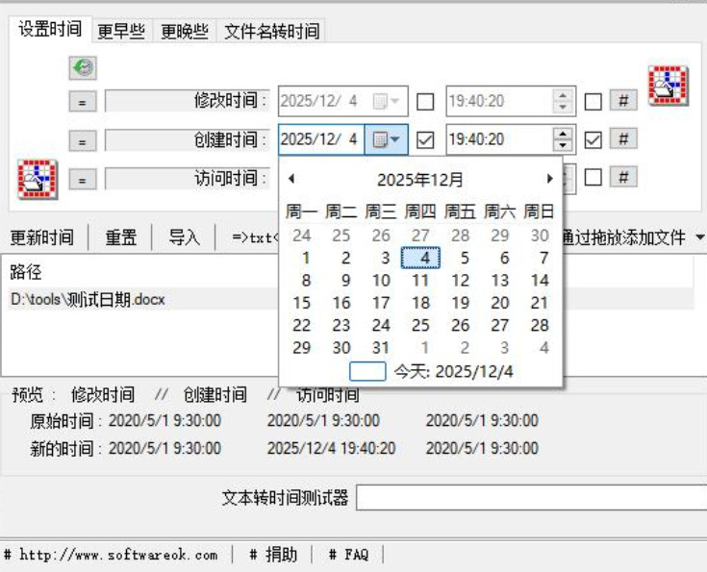
Task: Click the = button beside 创建时间
Action: tap(83, 140)
